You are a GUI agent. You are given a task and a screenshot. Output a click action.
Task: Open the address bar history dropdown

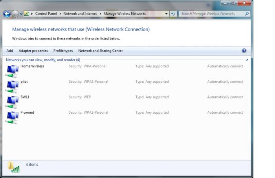(167, 14)
